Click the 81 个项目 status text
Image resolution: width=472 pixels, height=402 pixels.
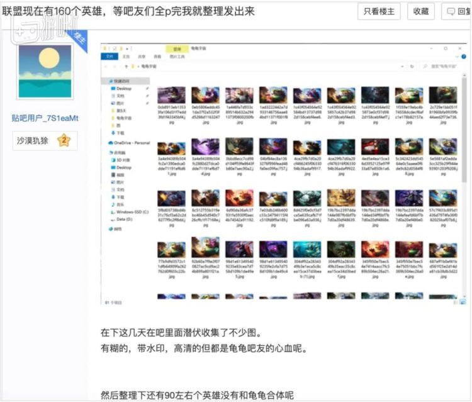pos(113,303)
